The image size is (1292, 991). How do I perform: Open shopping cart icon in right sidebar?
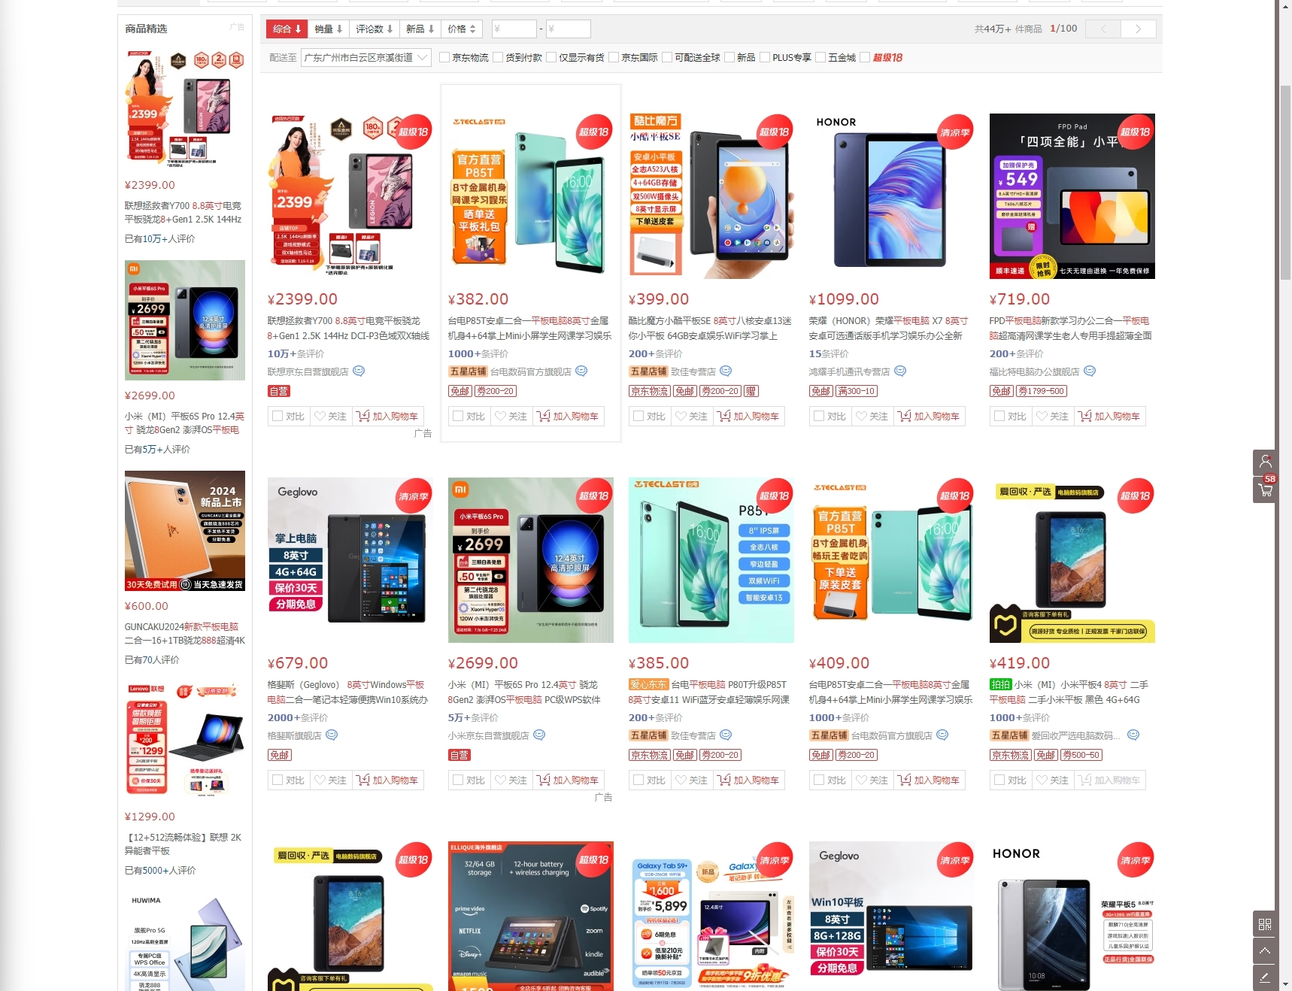coord(1265,490)
